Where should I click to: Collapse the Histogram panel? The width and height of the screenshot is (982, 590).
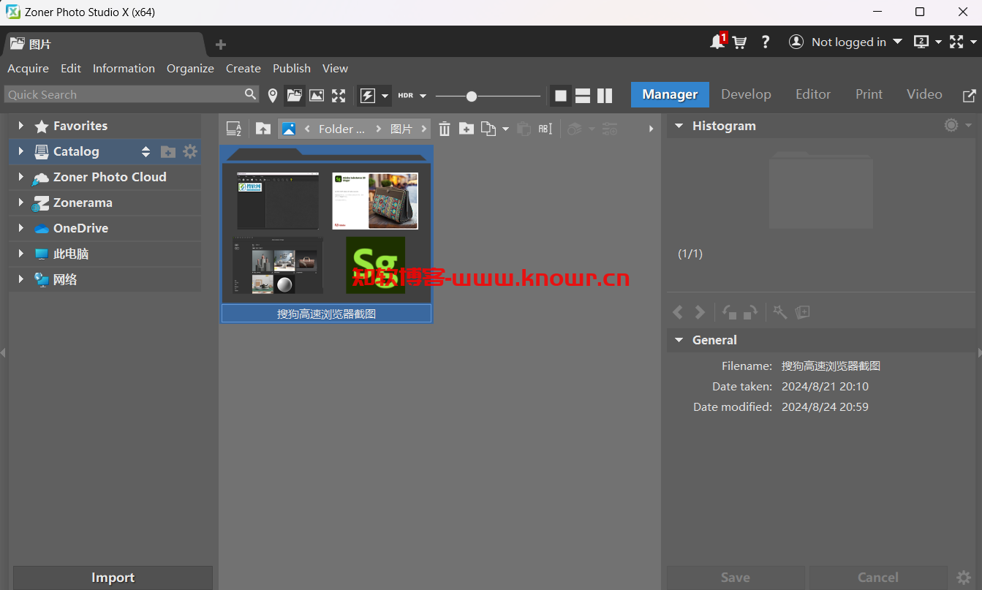click(679, 126)
